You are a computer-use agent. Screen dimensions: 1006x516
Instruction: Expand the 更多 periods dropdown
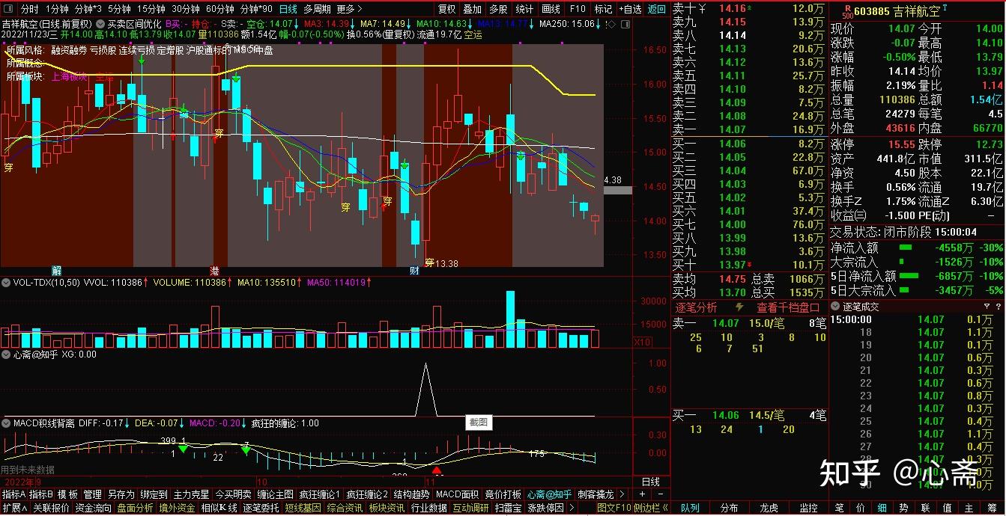[x=349, y=9]
